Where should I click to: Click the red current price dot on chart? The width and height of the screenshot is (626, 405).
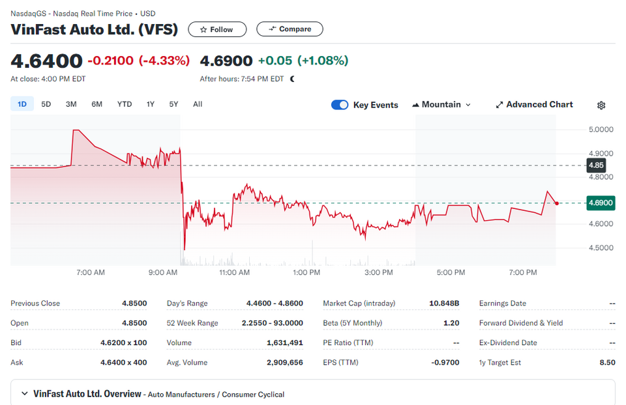pos(556,203)
